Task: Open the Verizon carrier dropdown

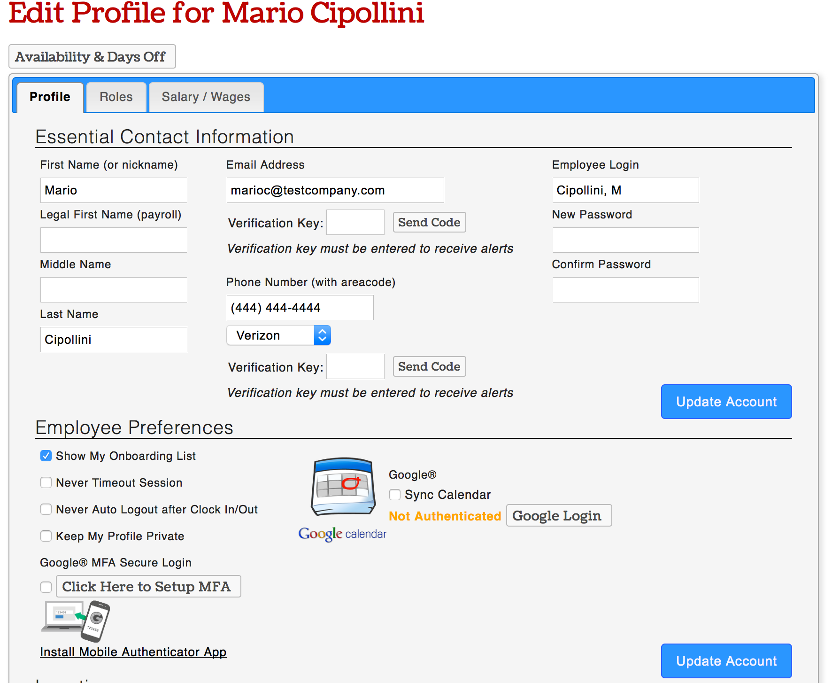Action: 278,335
